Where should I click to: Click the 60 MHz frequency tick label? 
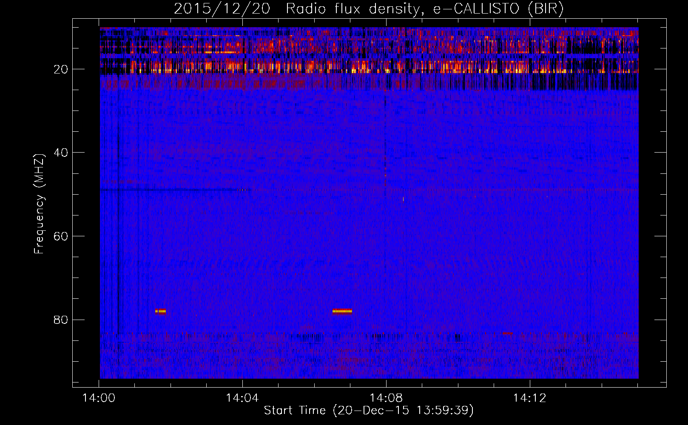[61, 236]
